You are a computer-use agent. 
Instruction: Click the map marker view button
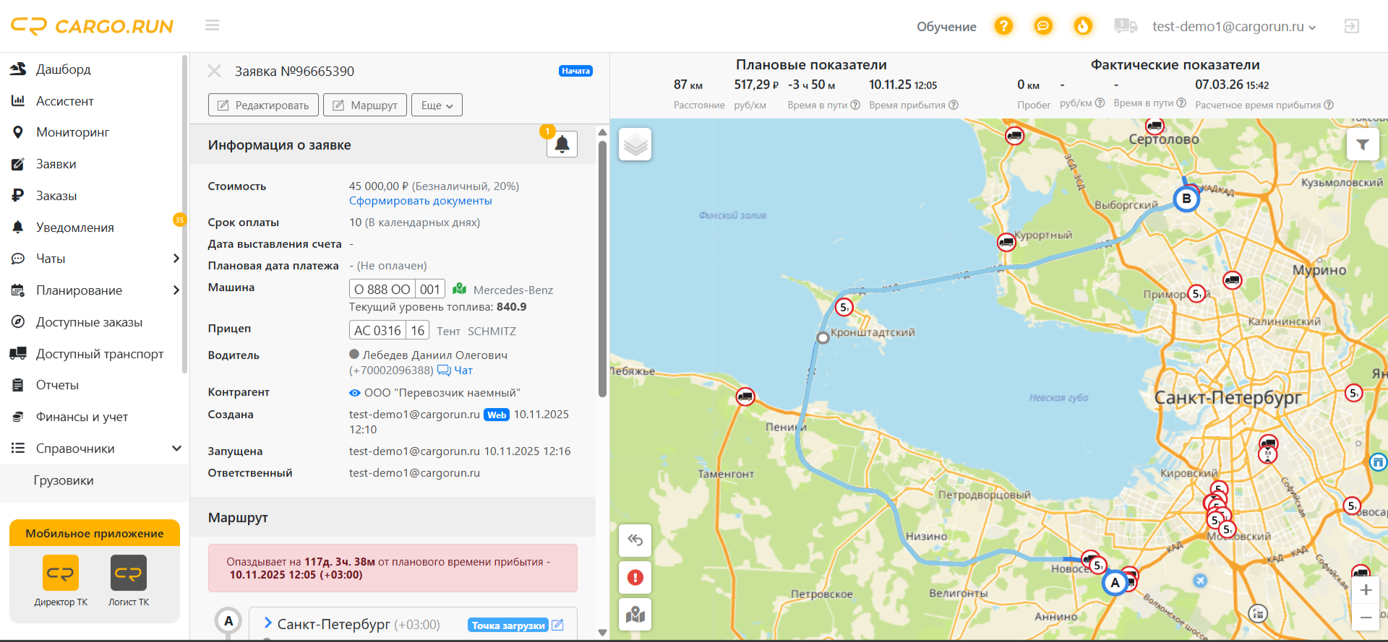click(x=635, y=615)
